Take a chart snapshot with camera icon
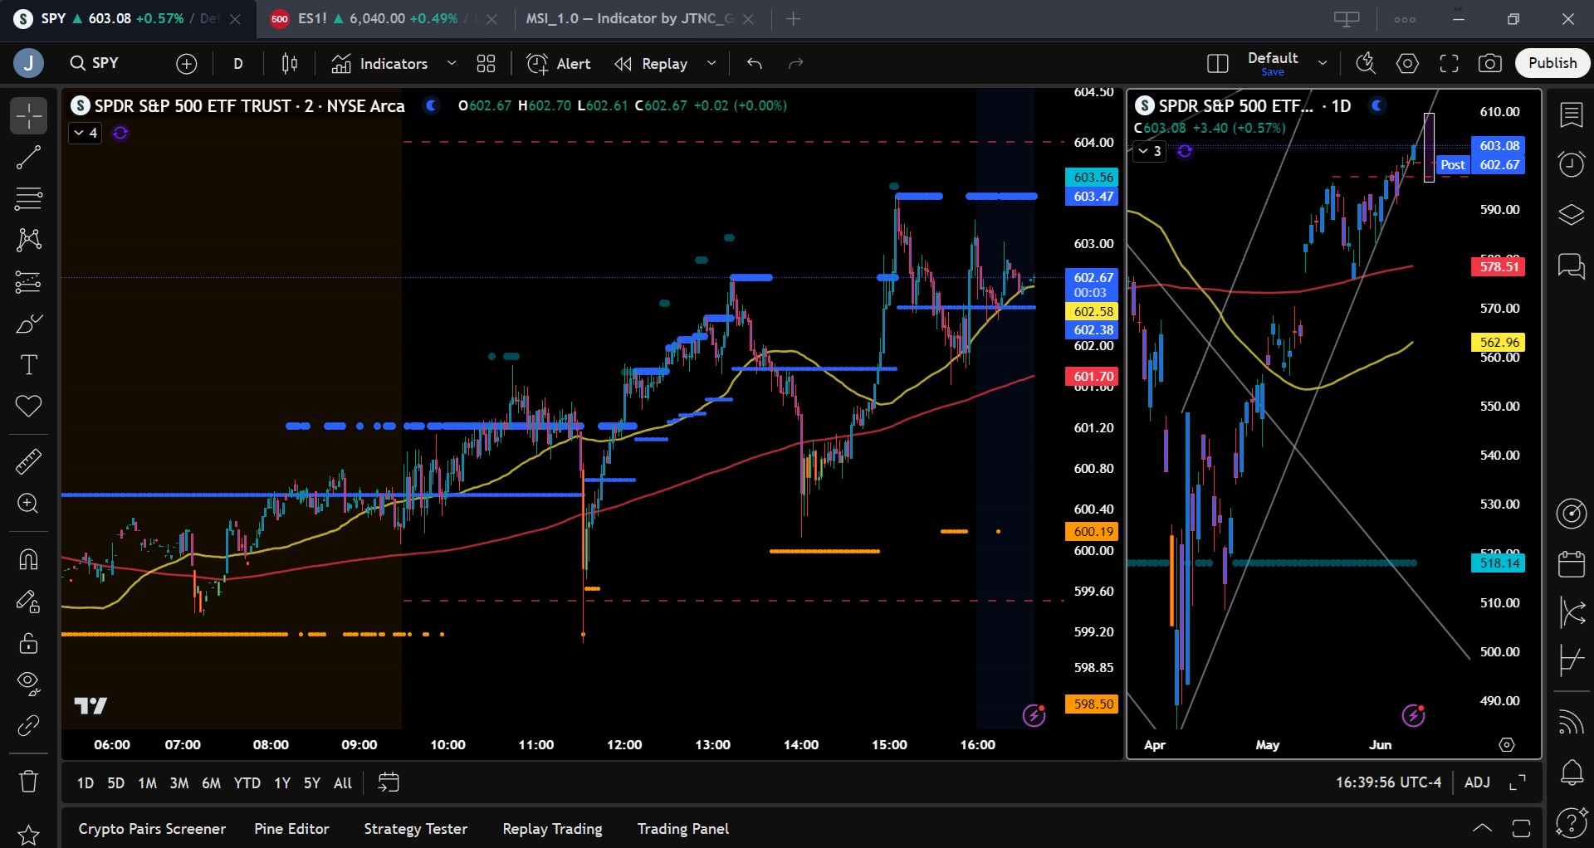Image resolution: width=1594 pixels, height=848 pixels. coord(1491,63)
